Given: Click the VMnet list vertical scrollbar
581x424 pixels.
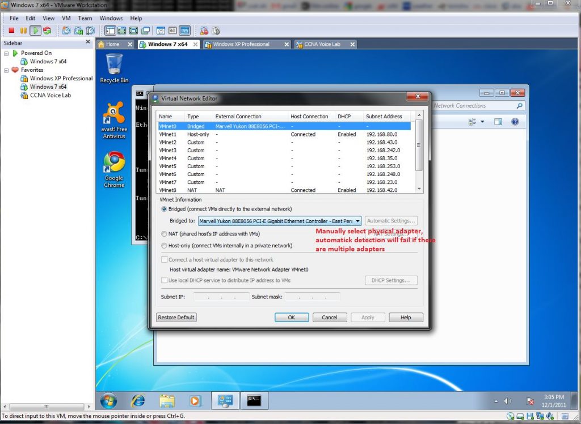Looking at the screenshot, I should 419,152.
